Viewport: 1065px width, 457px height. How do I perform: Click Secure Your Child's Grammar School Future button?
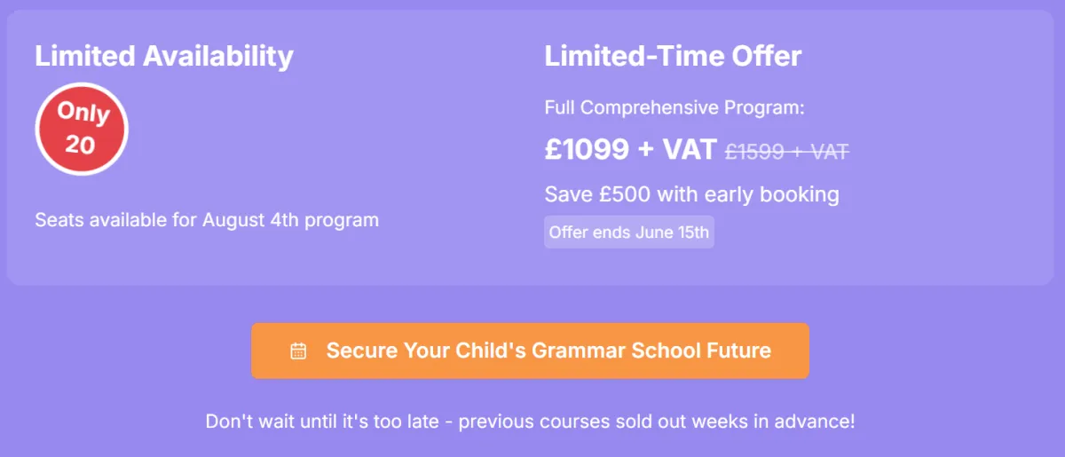click(530, 351)
